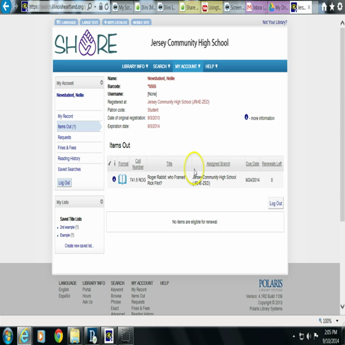Screen dimensions: 345x345
Task: Sort the table by Call Number column
Action: pos(138,164)
